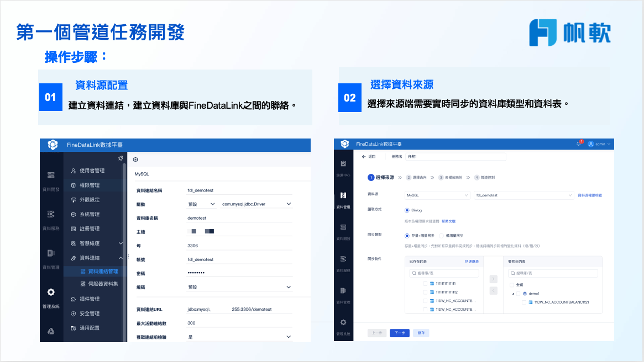Open 使用者管理 menu item

point(92,171)
